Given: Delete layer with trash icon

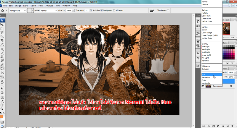Looking at the screenshot, I should coord(232,126).
